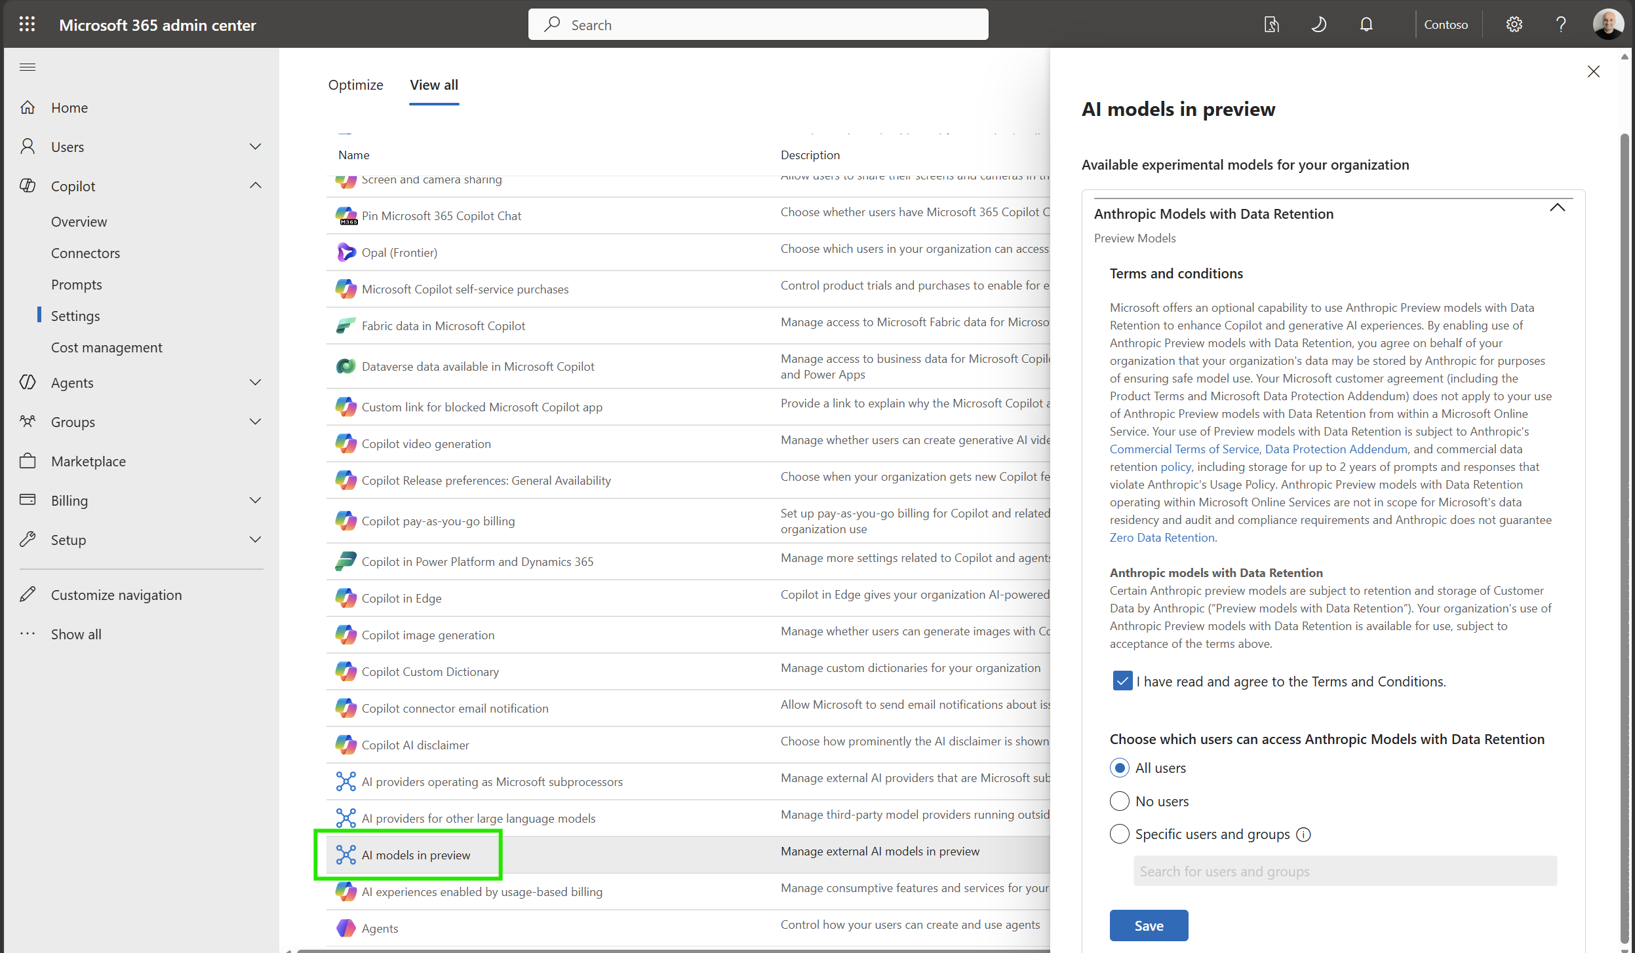Image resolution: width=1635 pixels, height=953 pixels.
Task: Click the Contoso organization name
Action: 1446,25
